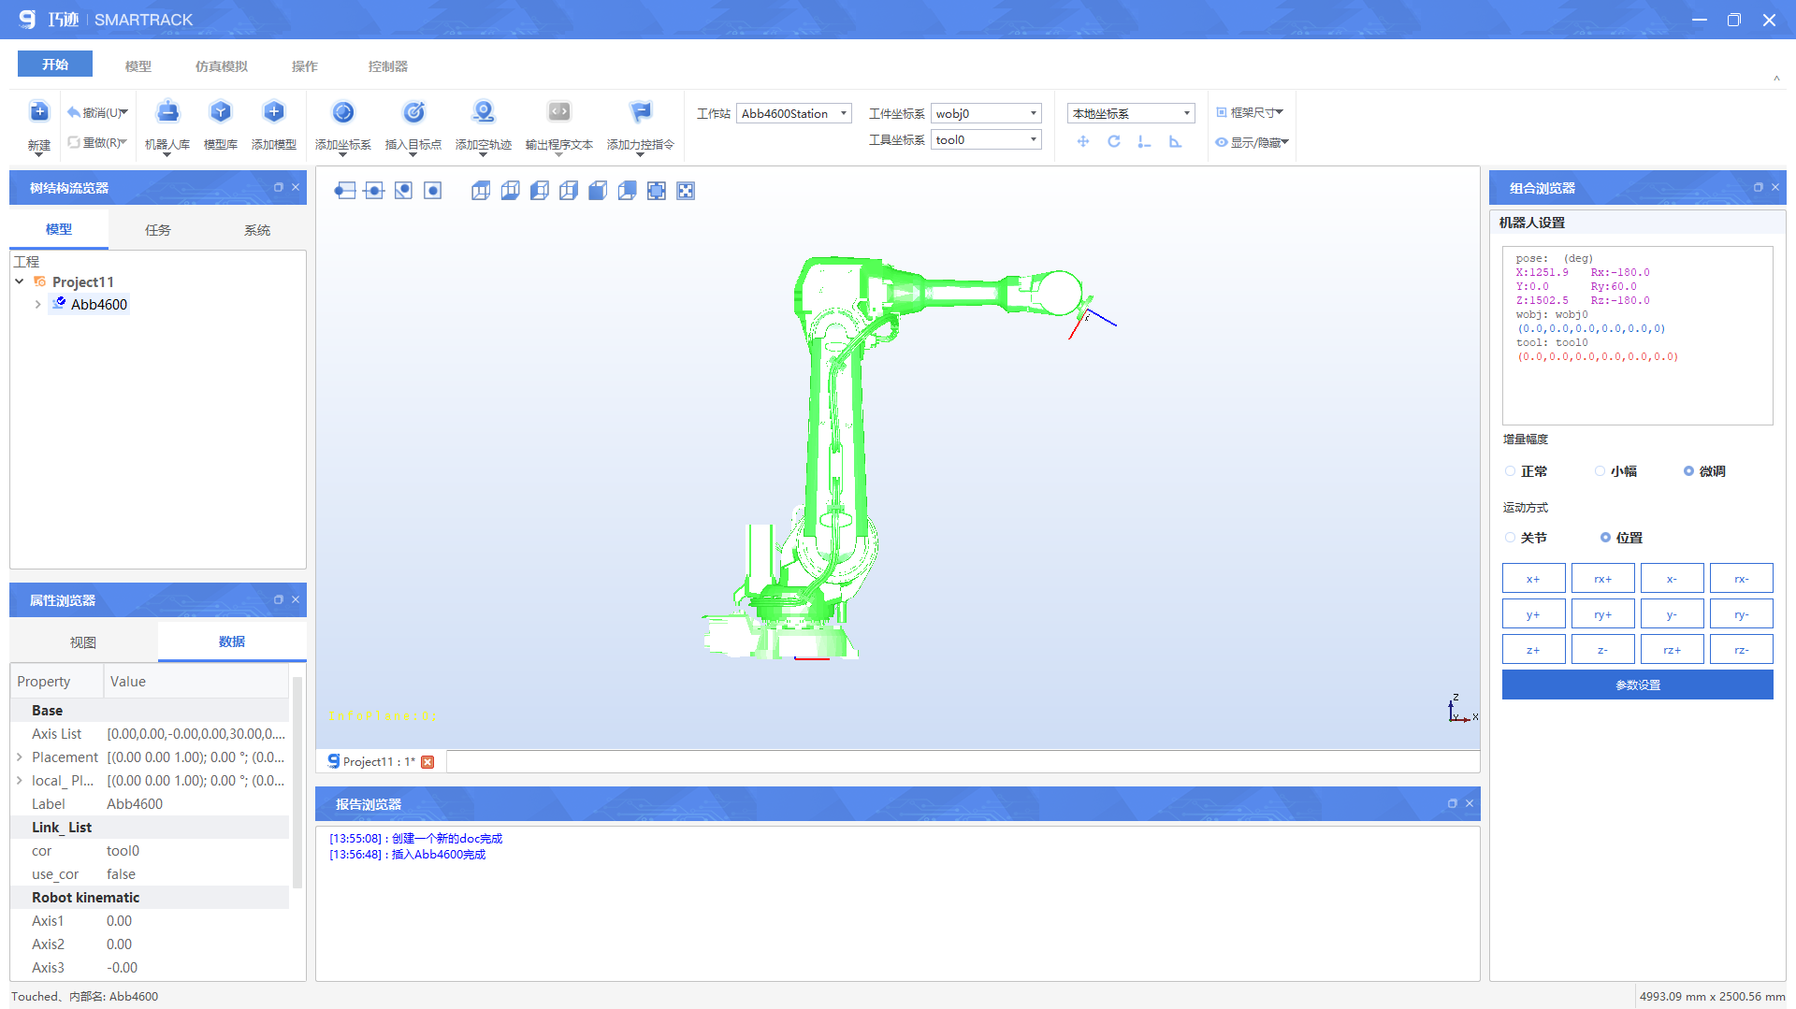Open the 工作站 Abb4600Station dropdown
1796x1009 pixels.
(794, 113)
